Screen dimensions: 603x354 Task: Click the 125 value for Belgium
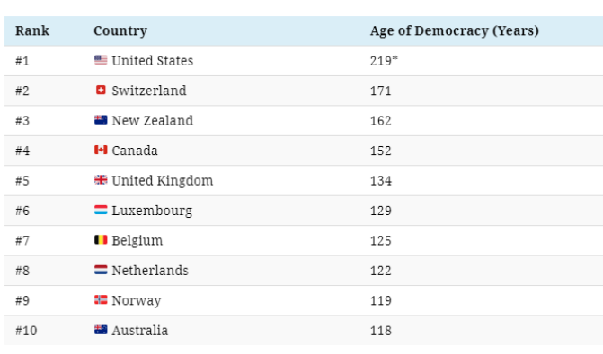tap(381, 241)
